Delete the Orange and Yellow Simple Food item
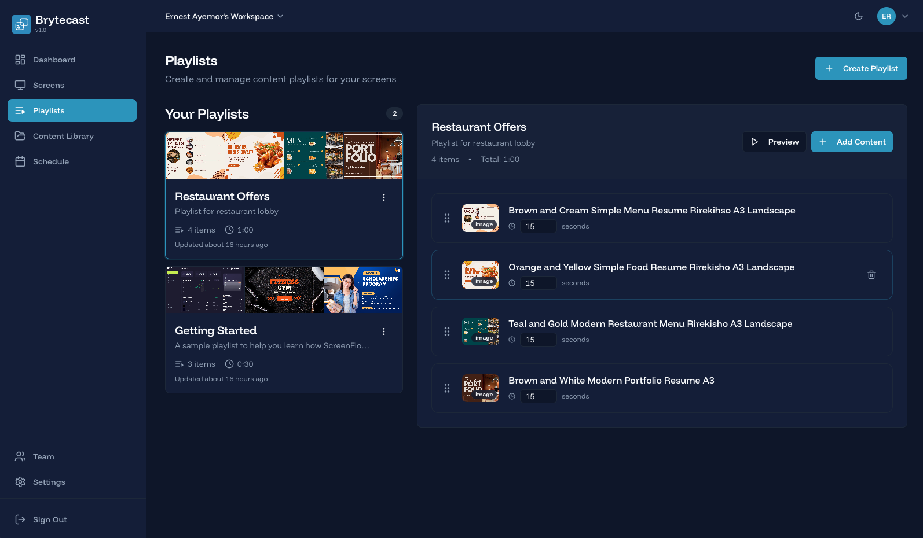The image size is (923, 538). point(871,275)
